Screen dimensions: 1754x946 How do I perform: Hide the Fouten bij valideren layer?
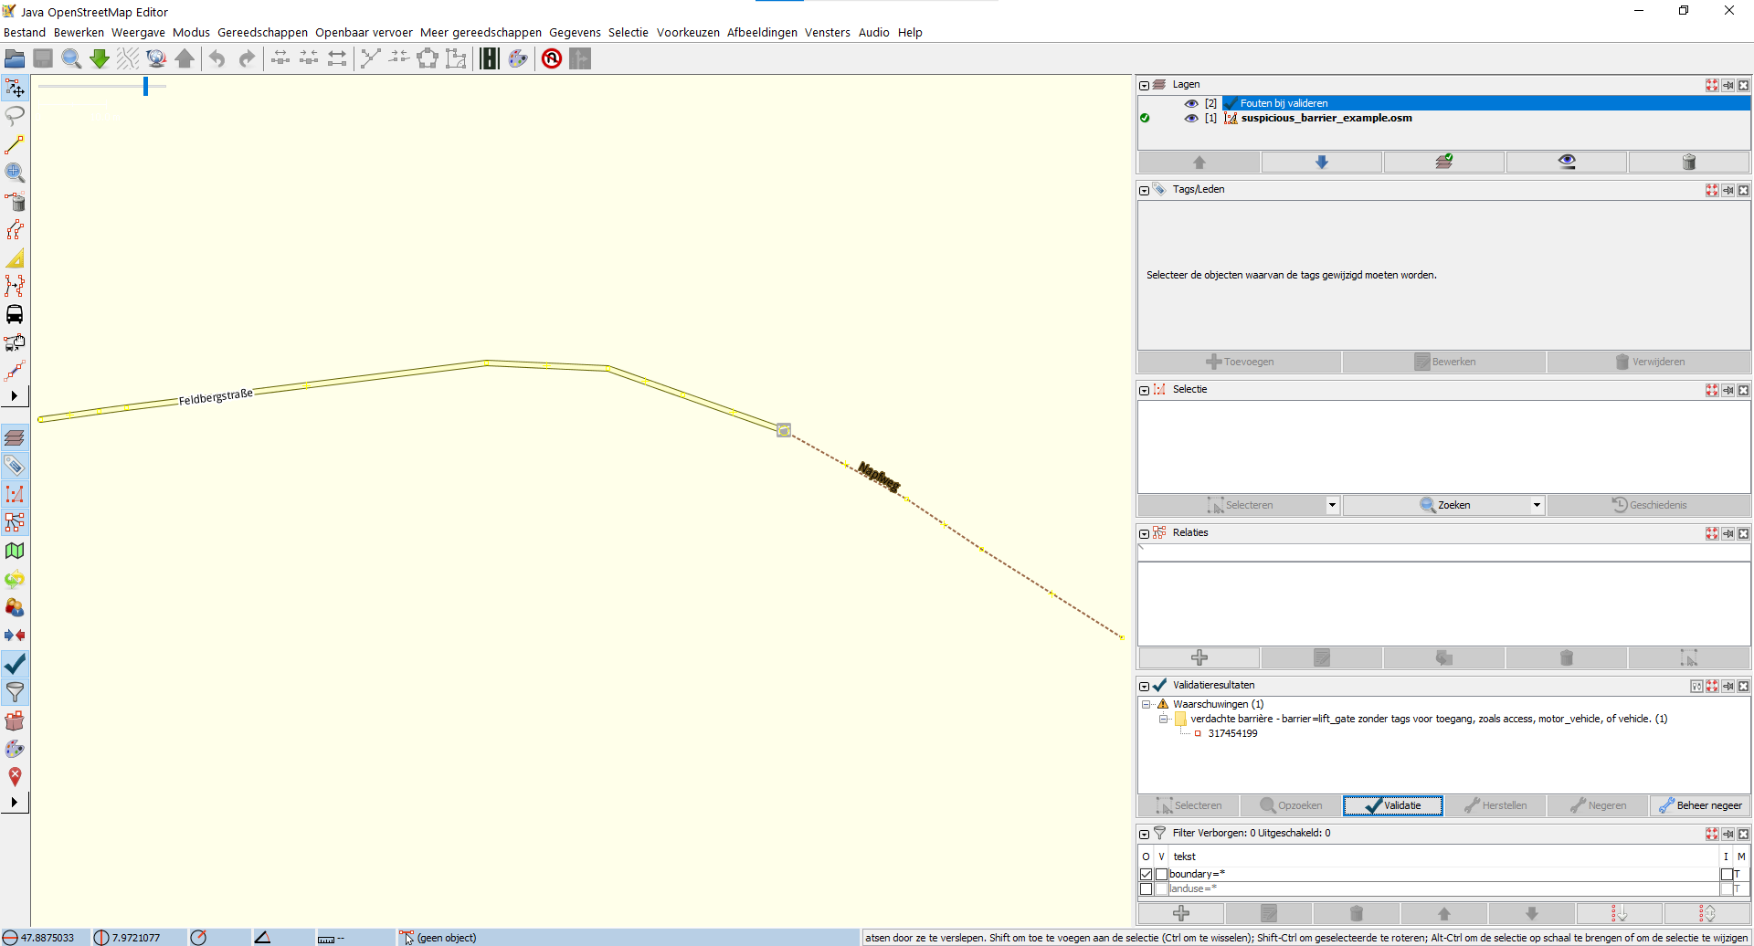coord(1190,103)
